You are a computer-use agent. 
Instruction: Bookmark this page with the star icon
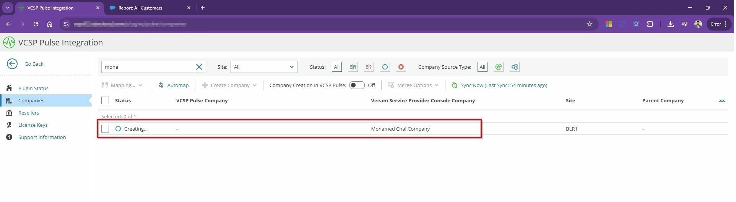590,24
